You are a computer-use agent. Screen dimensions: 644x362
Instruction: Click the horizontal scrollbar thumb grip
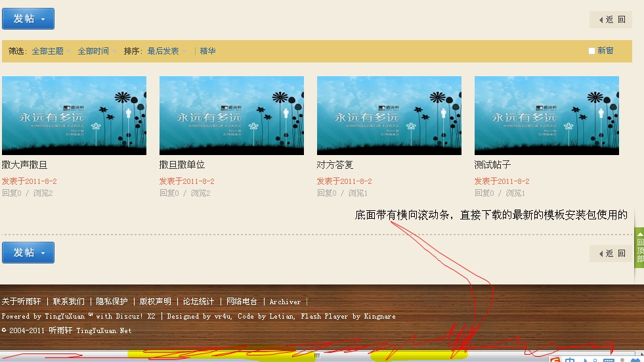[x=316, y=356]
